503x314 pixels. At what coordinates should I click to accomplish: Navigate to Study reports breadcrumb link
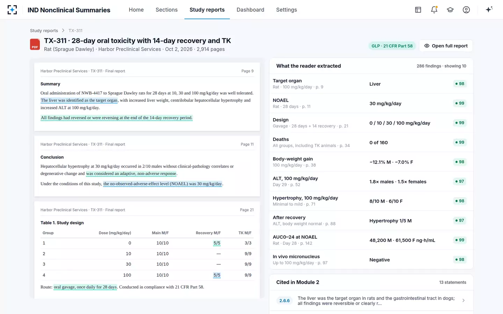[44, 31]
